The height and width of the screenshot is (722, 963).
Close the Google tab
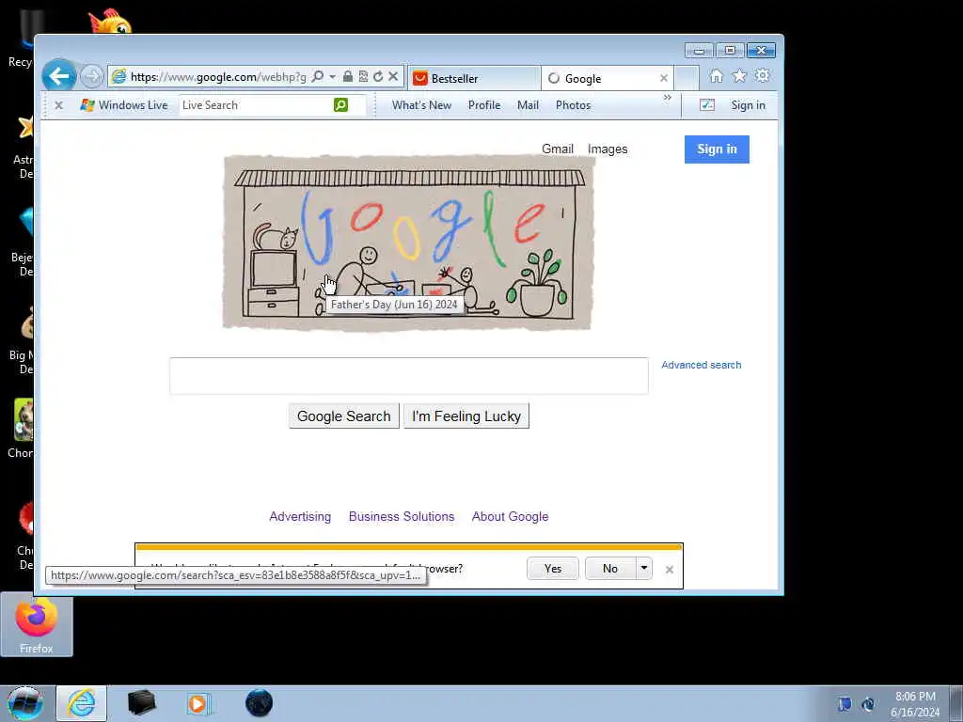[x=664, y=79]
